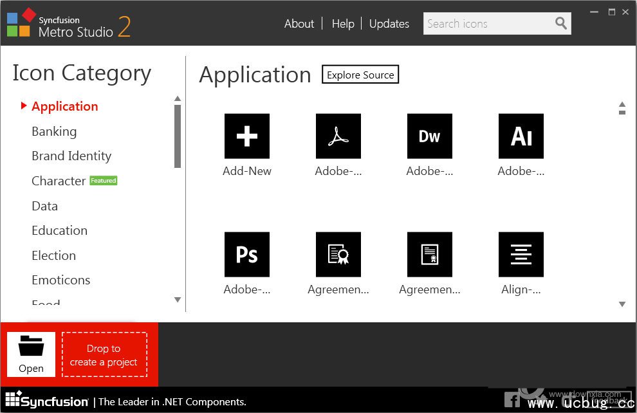Choose the Featured Character category
Screen dimensions: 637x413
pyautogui.click(x=59, y=181)
